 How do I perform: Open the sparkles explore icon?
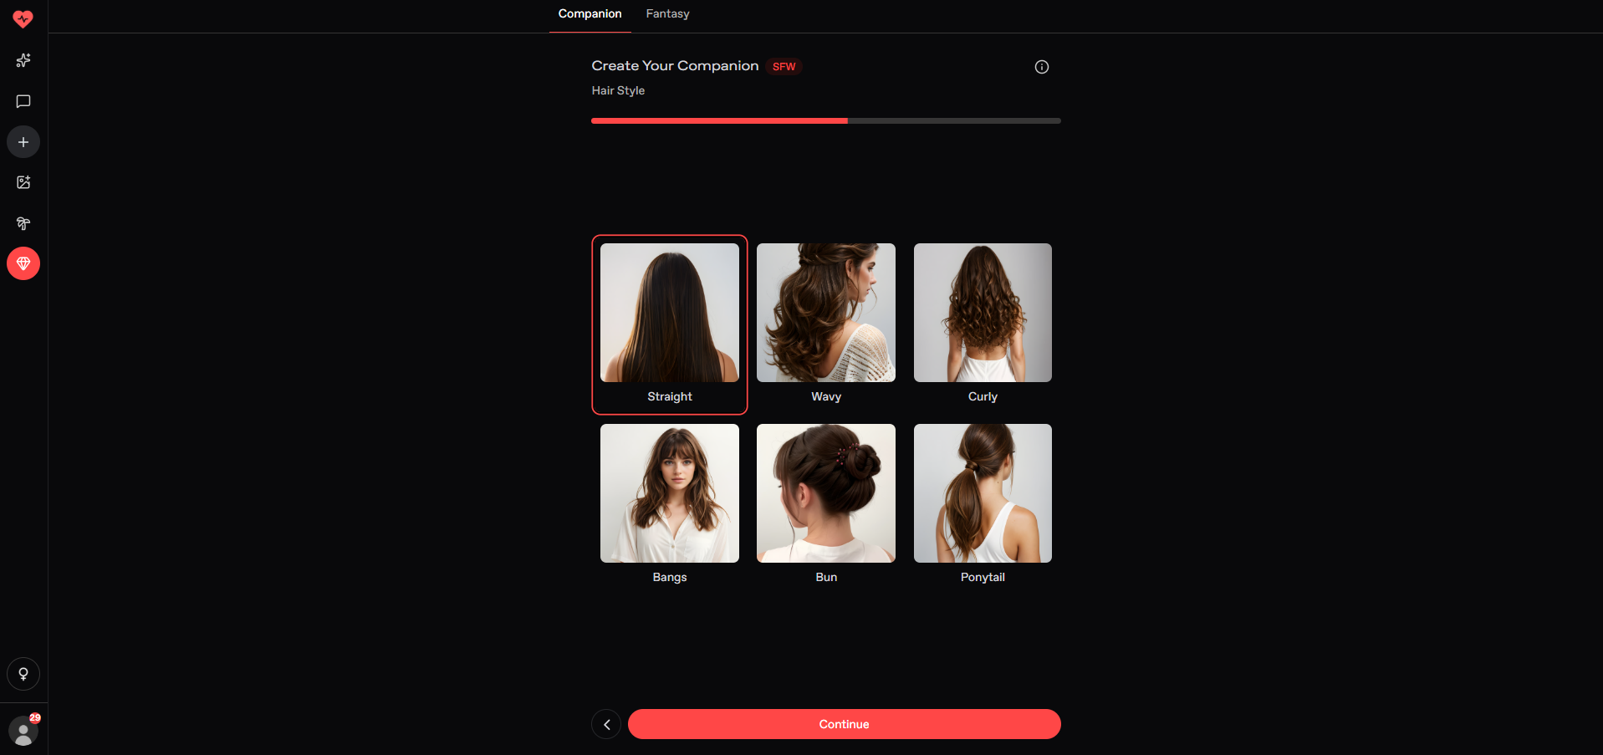[23, 60]
